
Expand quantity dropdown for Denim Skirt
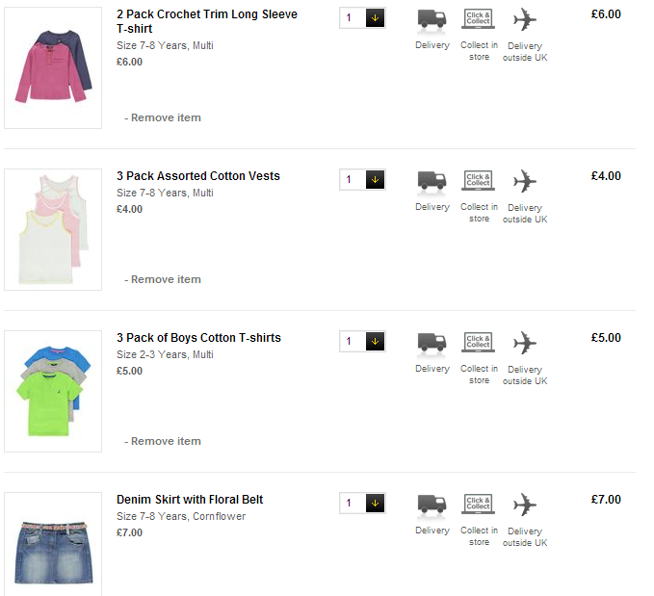(x=375, y=504)
